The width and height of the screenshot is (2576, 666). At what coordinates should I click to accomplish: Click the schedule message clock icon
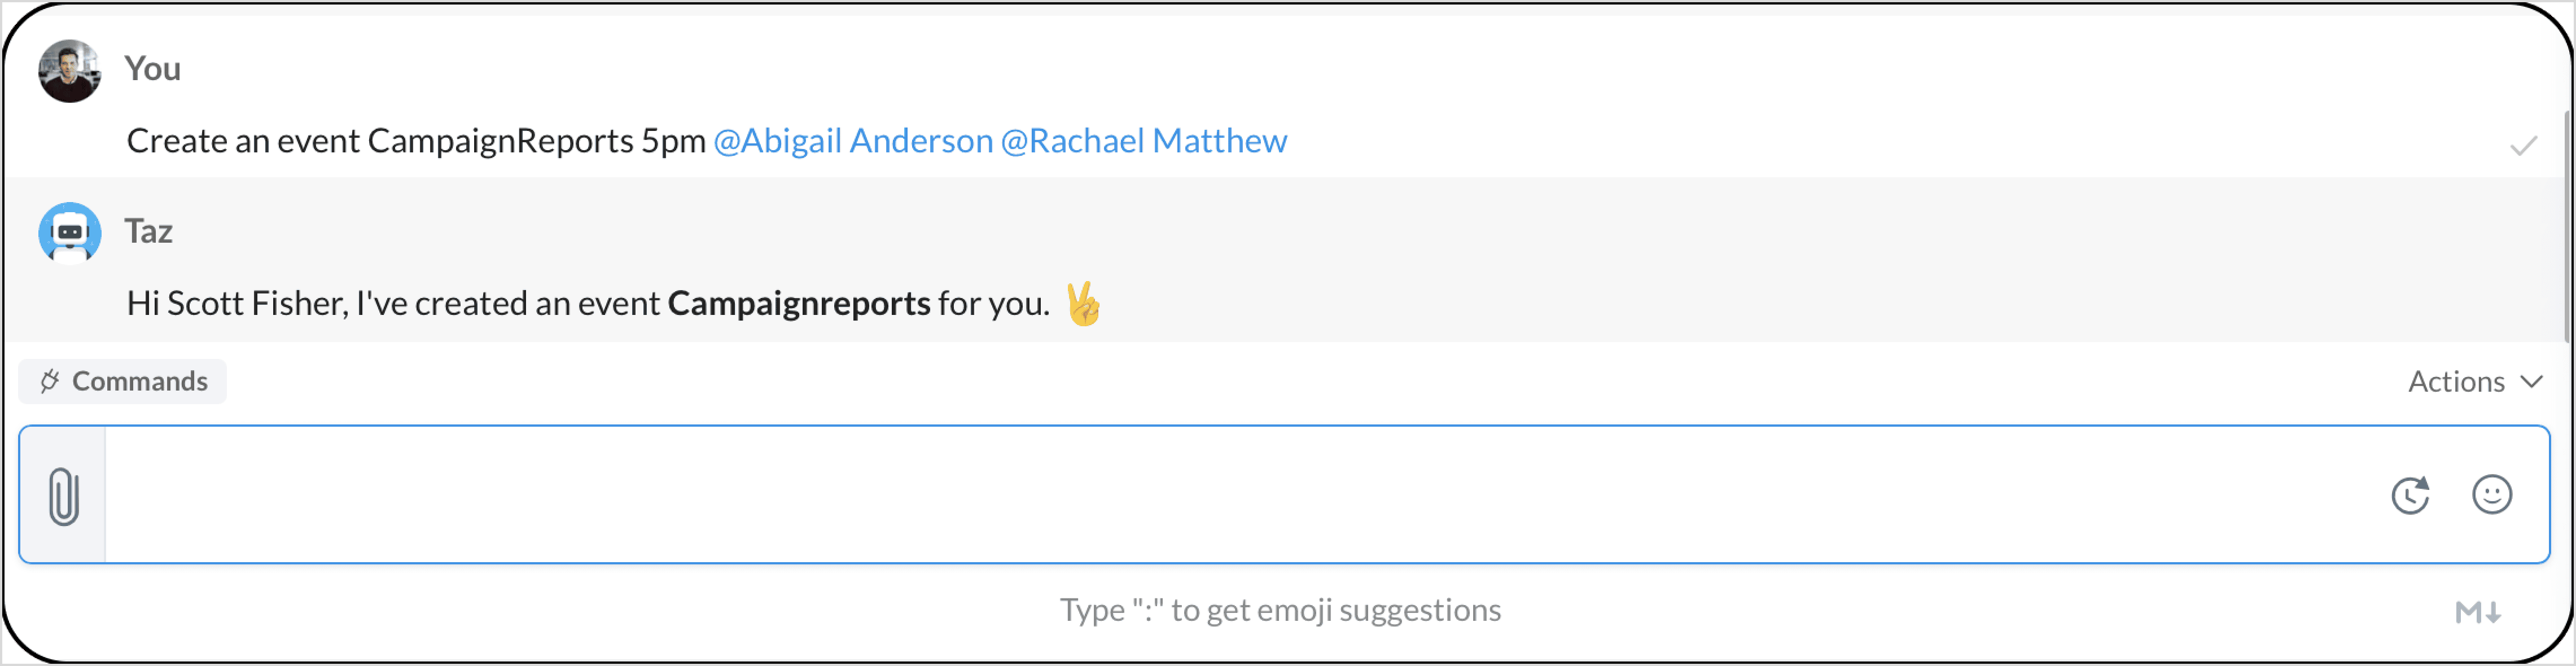tap(2410, 494)
